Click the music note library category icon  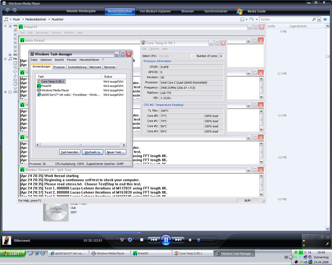[6, 19]
